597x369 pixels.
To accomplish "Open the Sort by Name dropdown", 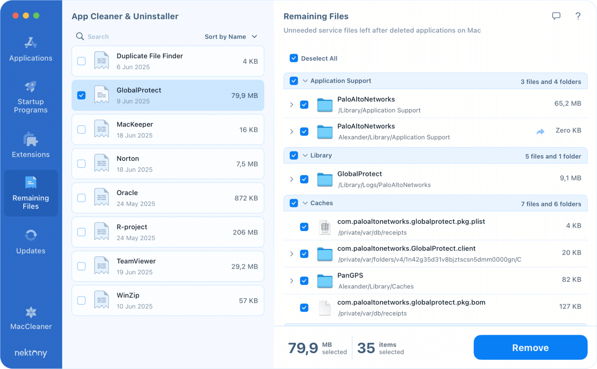I will coord(231,36).
